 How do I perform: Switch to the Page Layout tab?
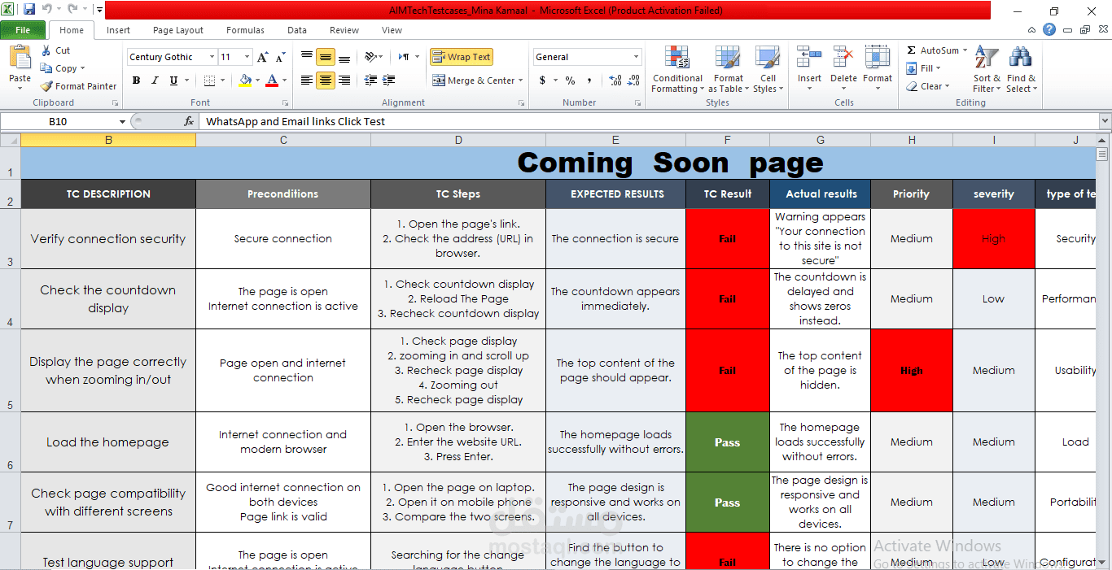coord(178,30)
